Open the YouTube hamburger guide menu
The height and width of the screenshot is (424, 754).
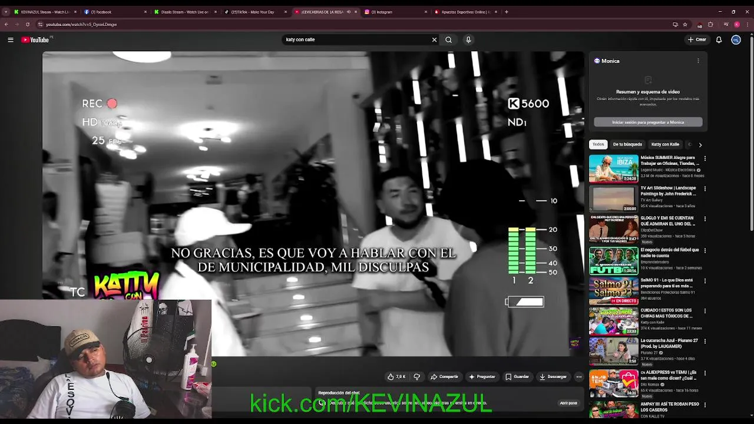11,39
